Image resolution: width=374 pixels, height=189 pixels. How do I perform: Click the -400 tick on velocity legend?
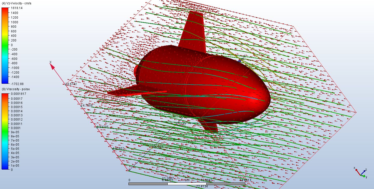[14, 54]
